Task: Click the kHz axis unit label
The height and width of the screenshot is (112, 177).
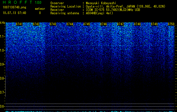Action: [3, 23]
